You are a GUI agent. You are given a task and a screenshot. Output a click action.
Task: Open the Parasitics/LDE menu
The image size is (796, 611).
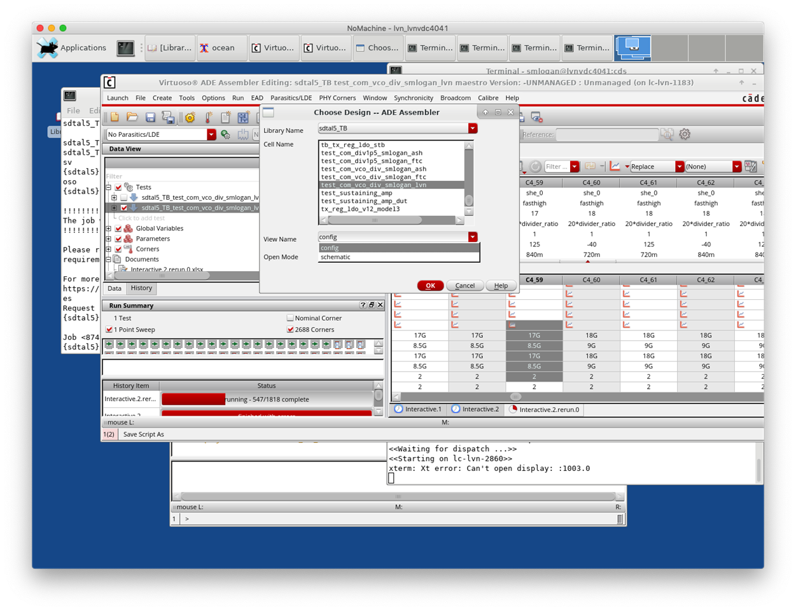(291, 98)
